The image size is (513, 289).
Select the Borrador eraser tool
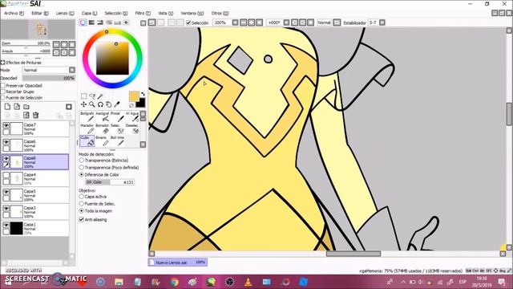[103, 129]
